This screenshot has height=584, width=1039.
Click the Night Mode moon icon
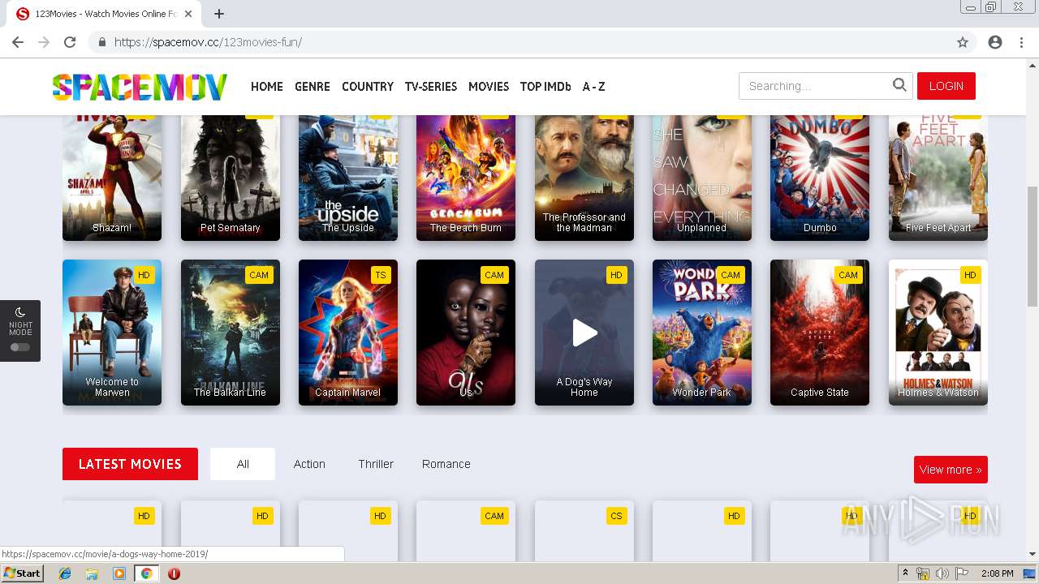click(20, 312)
